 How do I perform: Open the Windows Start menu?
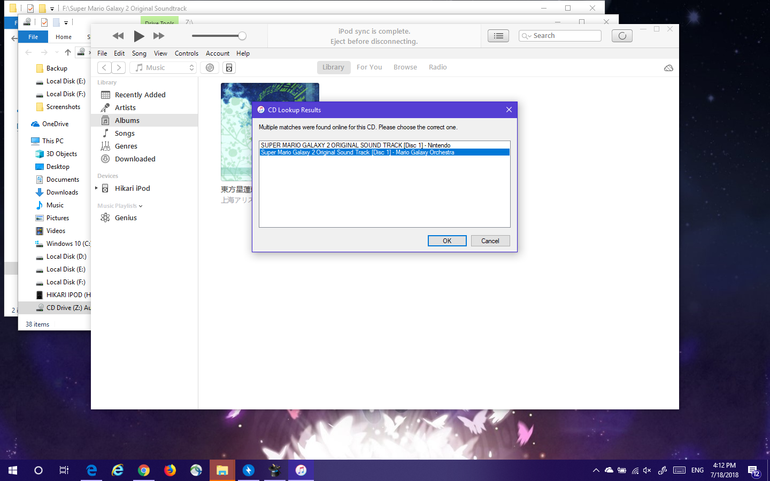click(13, 470)
